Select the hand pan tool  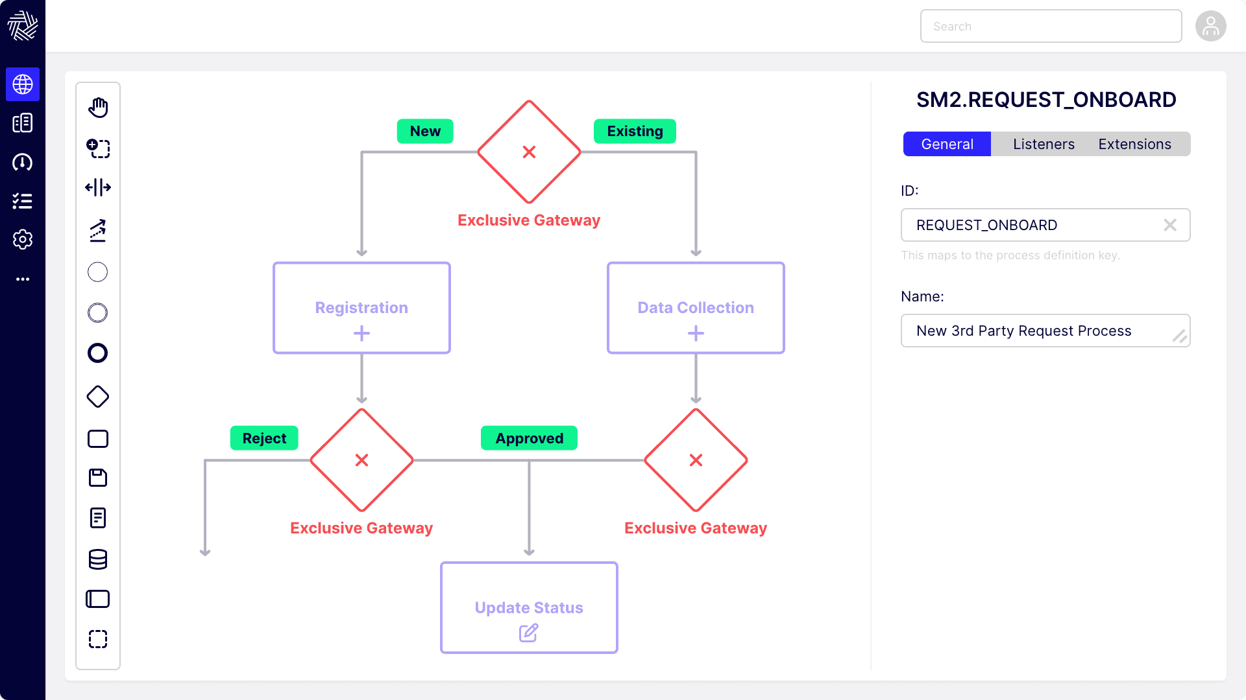point(98,108)
